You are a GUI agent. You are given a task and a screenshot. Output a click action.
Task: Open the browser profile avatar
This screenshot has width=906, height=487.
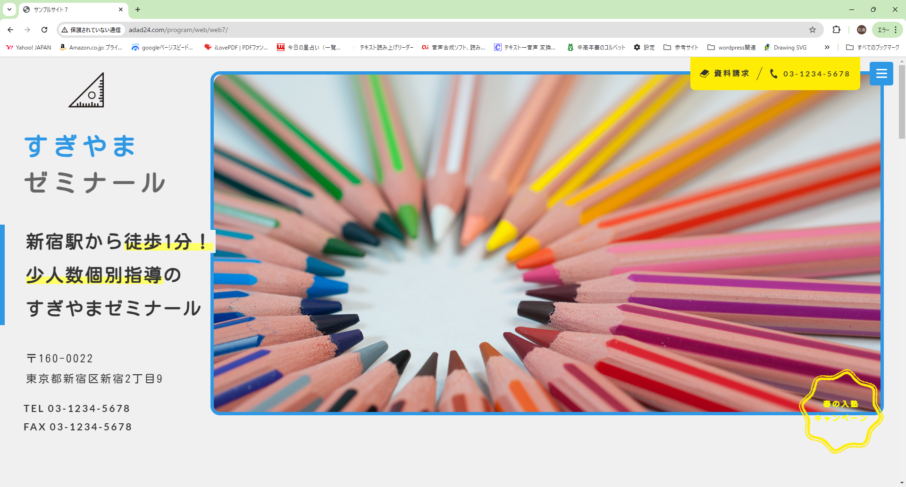coord(862,30)
